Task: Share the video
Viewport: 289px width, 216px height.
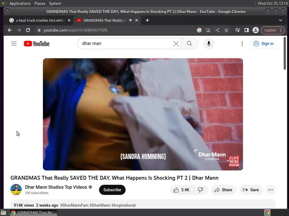Action: pyautogui.click(x=224, y=190)
